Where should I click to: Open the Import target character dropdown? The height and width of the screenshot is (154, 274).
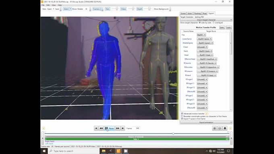[x=206, y=20]
